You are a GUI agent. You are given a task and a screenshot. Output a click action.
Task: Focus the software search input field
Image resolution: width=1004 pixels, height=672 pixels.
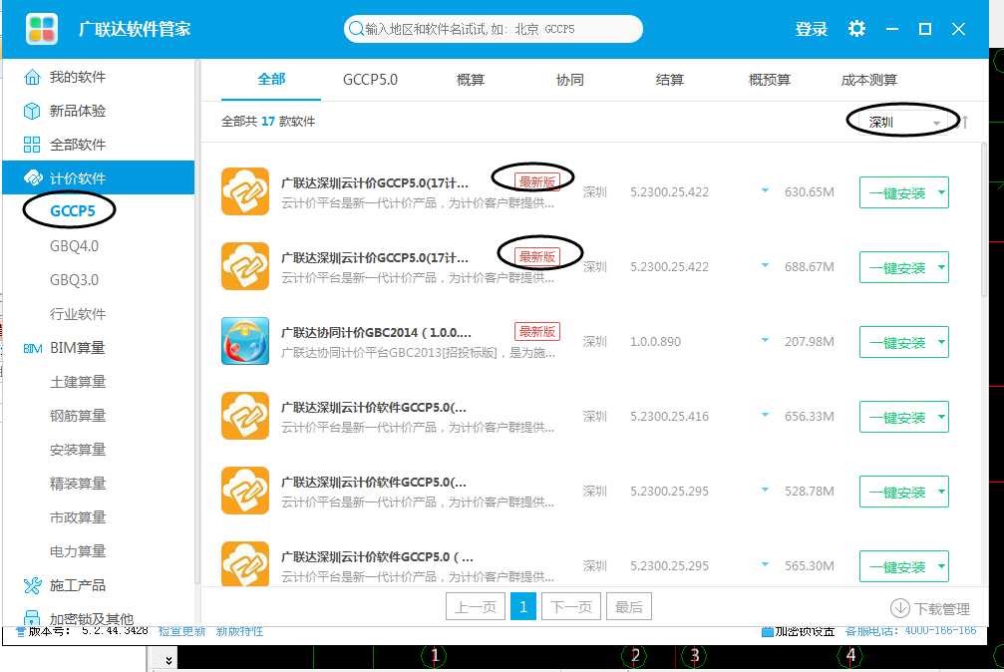click(x=494, y=29)
